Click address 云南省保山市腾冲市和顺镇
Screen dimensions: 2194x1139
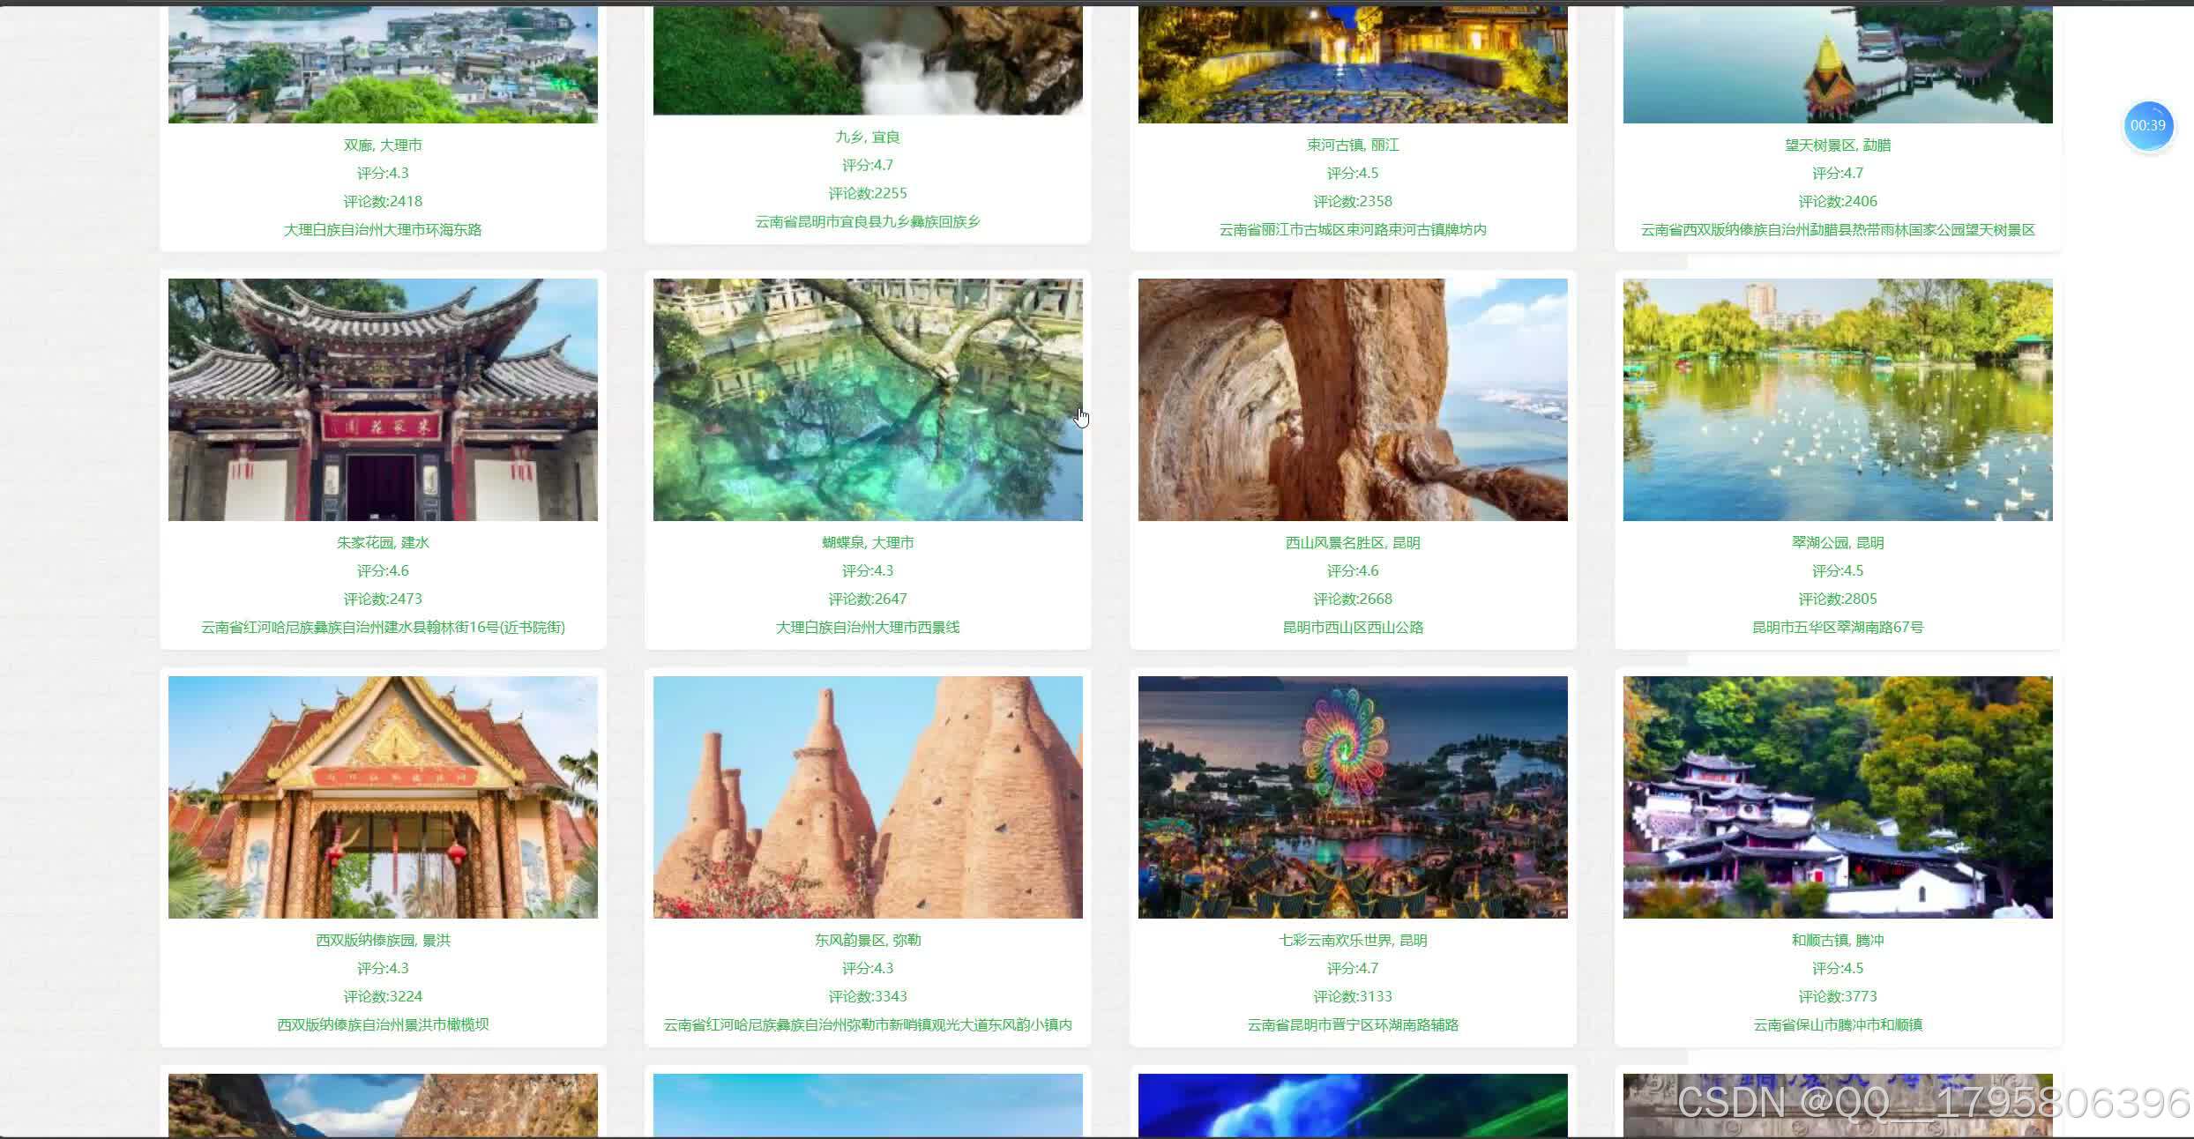(x=1838, y=1025)
